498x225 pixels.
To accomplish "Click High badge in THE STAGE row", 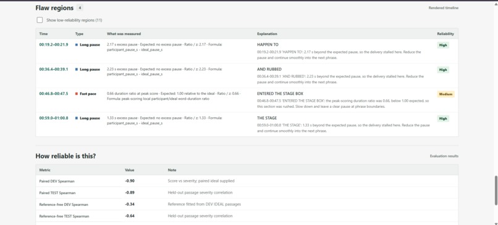I will click(443, 118).
